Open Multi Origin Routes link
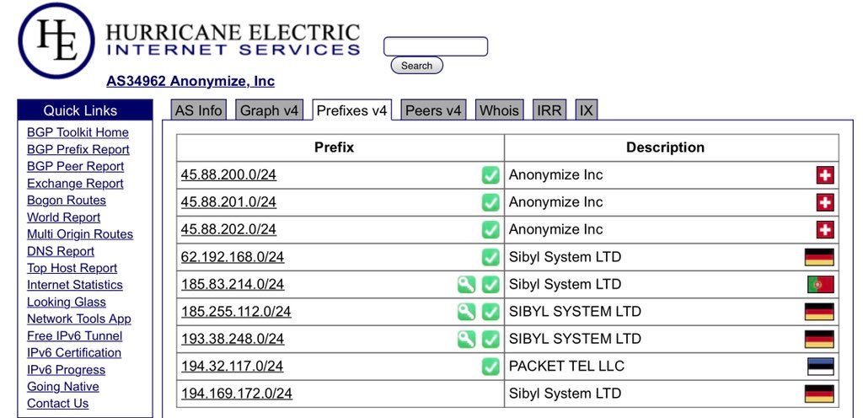The width and height of the screenshot is (863, 418). (x=80, y=234)
